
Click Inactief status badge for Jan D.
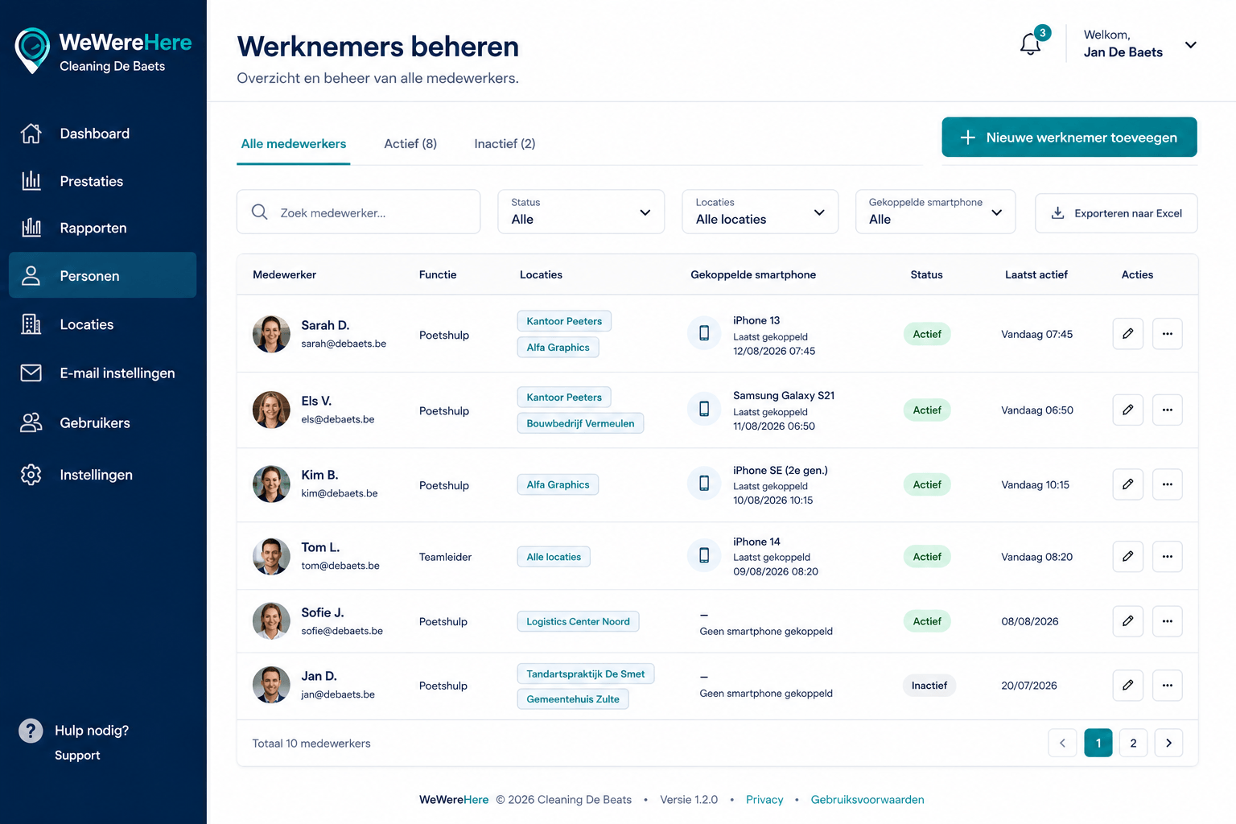click(929, 686)
